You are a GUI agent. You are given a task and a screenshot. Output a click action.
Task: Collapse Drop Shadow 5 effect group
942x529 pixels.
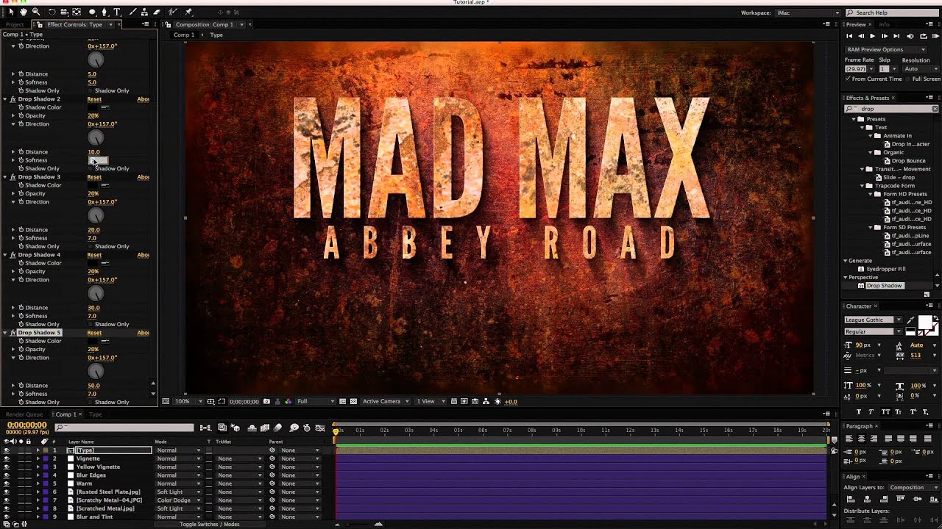[5, 333]
